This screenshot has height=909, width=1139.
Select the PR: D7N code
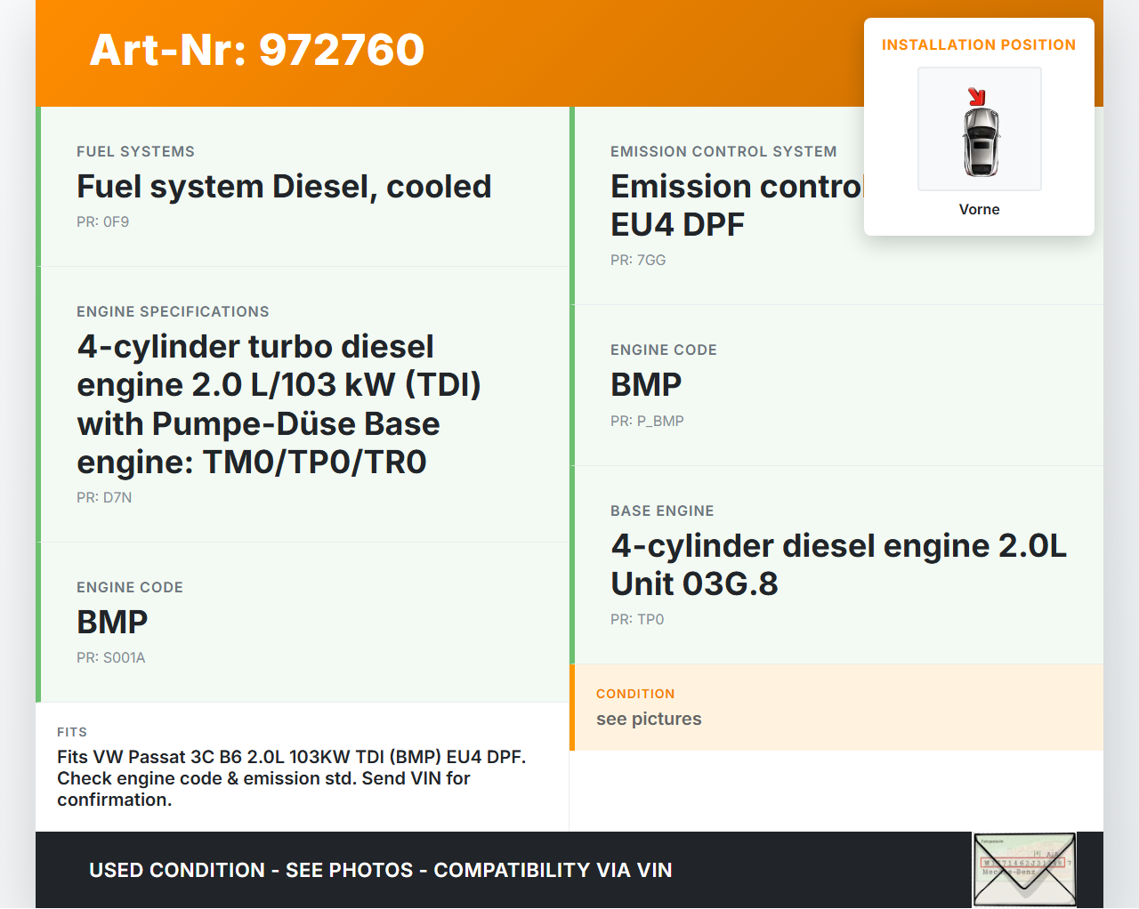[x=104, y=498]
